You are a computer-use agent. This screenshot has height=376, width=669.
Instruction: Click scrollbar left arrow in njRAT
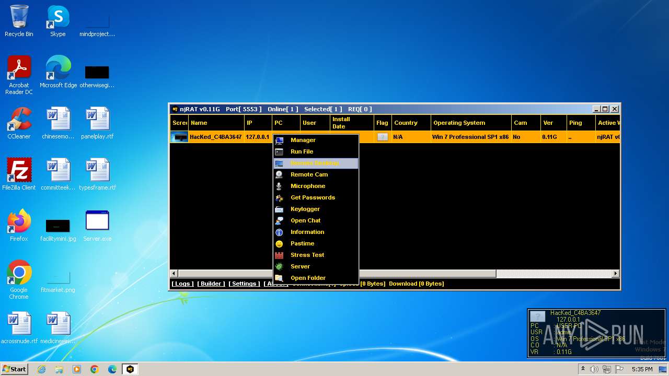click(174, 273)
